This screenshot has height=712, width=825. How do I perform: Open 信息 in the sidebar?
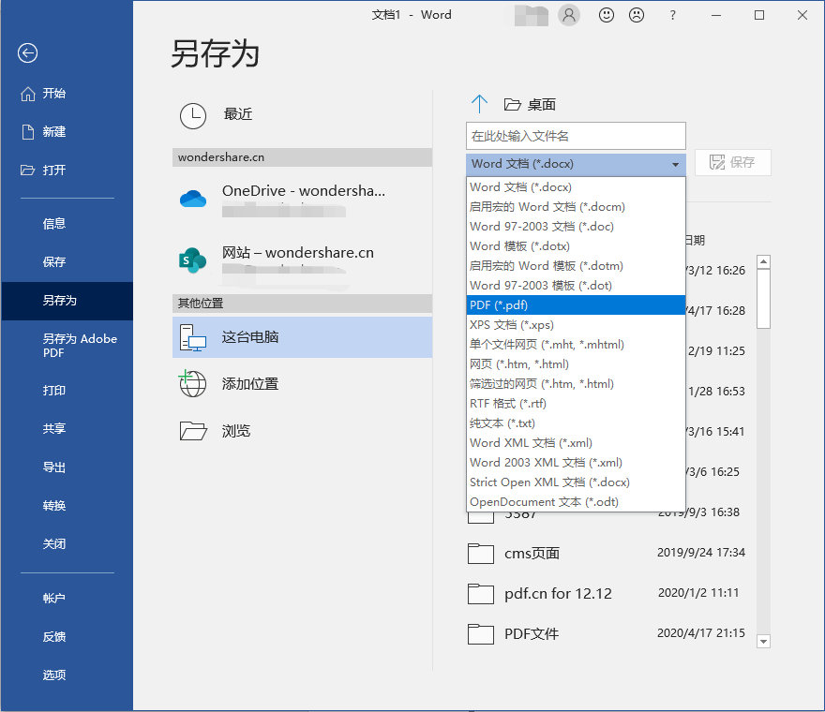click(67, 224)
